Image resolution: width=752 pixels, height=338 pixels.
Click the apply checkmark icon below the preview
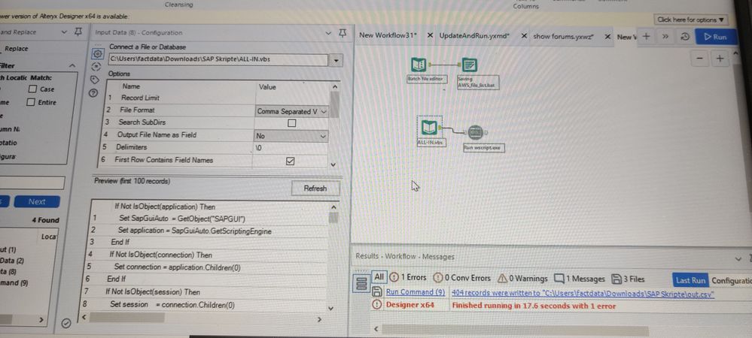pyautogui.click(x=67, y=324)
